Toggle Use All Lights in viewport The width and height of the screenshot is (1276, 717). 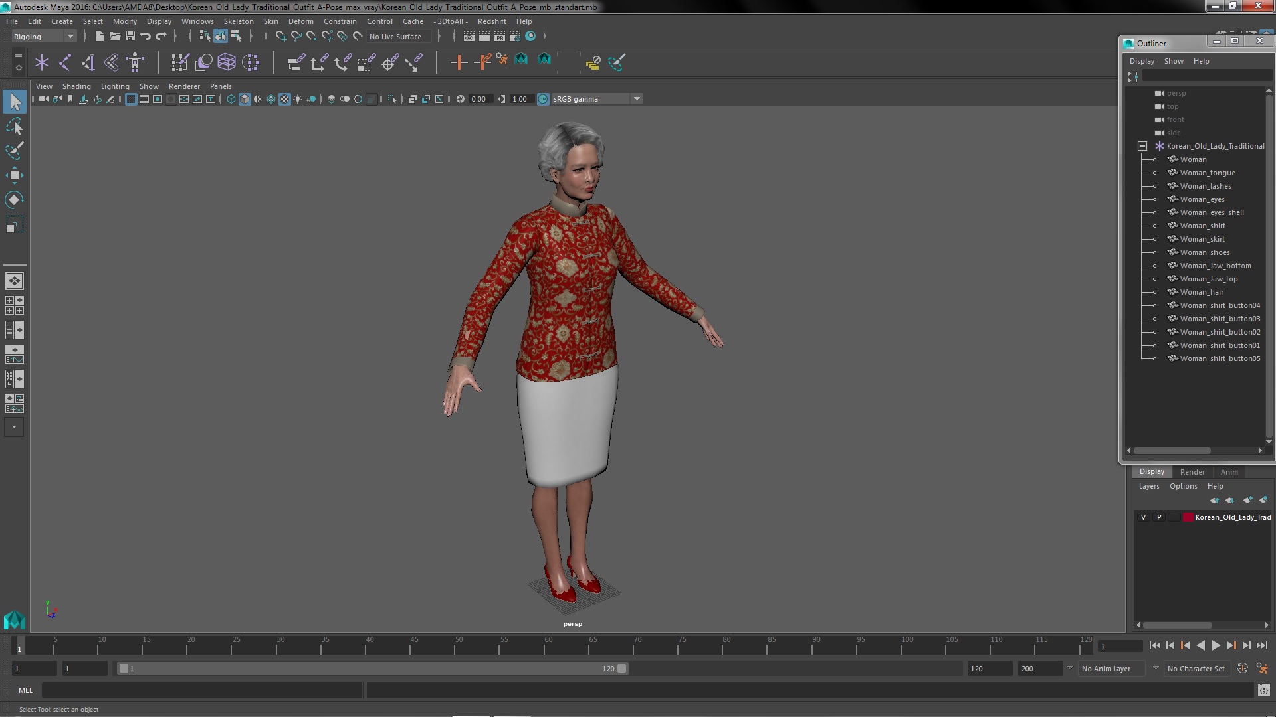(x=298, y=99)
